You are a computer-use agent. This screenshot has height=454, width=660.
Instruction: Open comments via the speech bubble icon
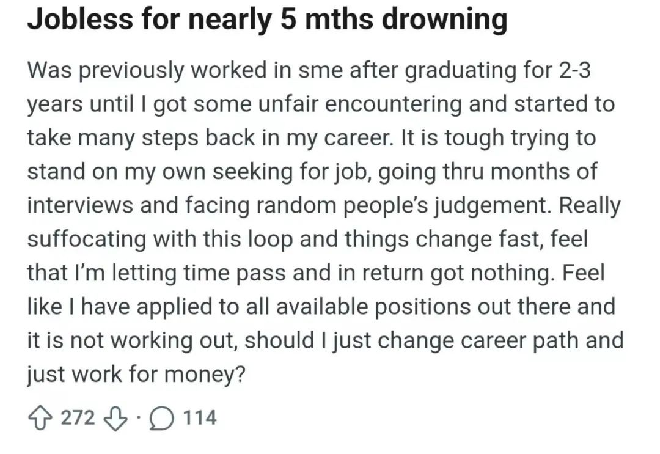[161, 419]
